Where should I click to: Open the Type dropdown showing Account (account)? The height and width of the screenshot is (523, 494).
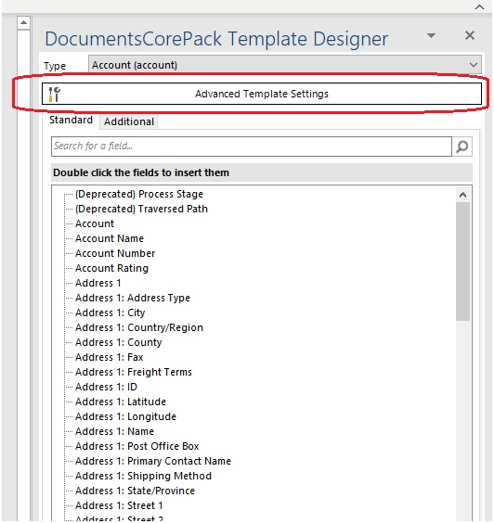point(284,65)
